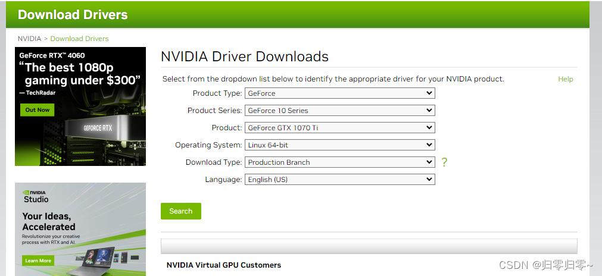Open the Operating System dropdown
Image resolution: width=602 pixels, height=276 pixels.
click(x=340, y=145)
